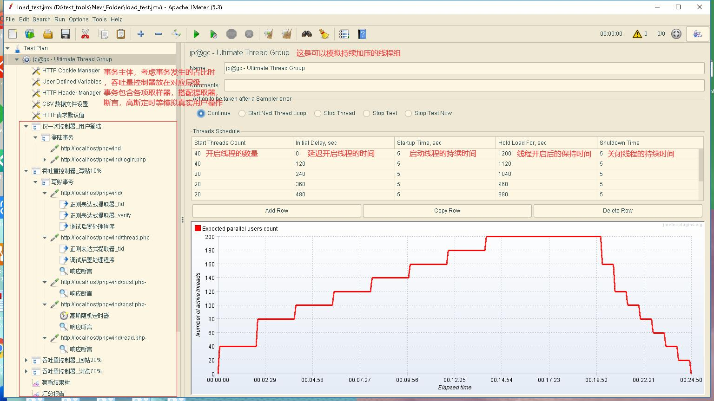Image resolution: width=714 pixels, height=401 pixels.
Task: Click the green Start test run icon
Action: [x=196, y=34]
